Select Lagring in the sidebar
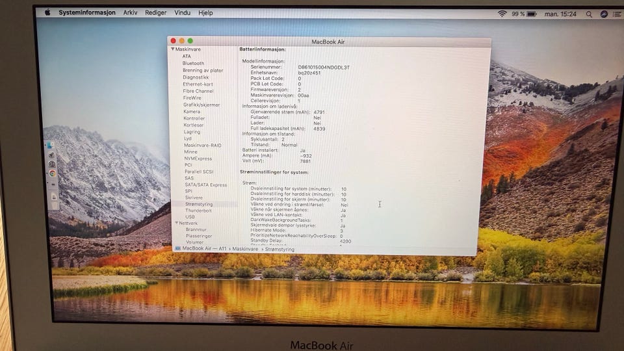 (192, 132)
